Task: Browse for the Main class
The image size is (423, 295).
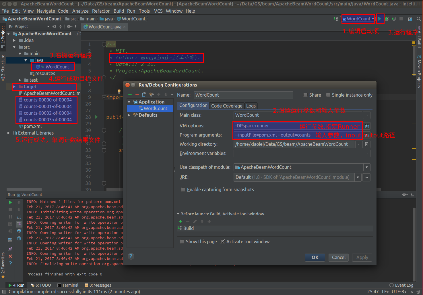Action: [367, 115]
